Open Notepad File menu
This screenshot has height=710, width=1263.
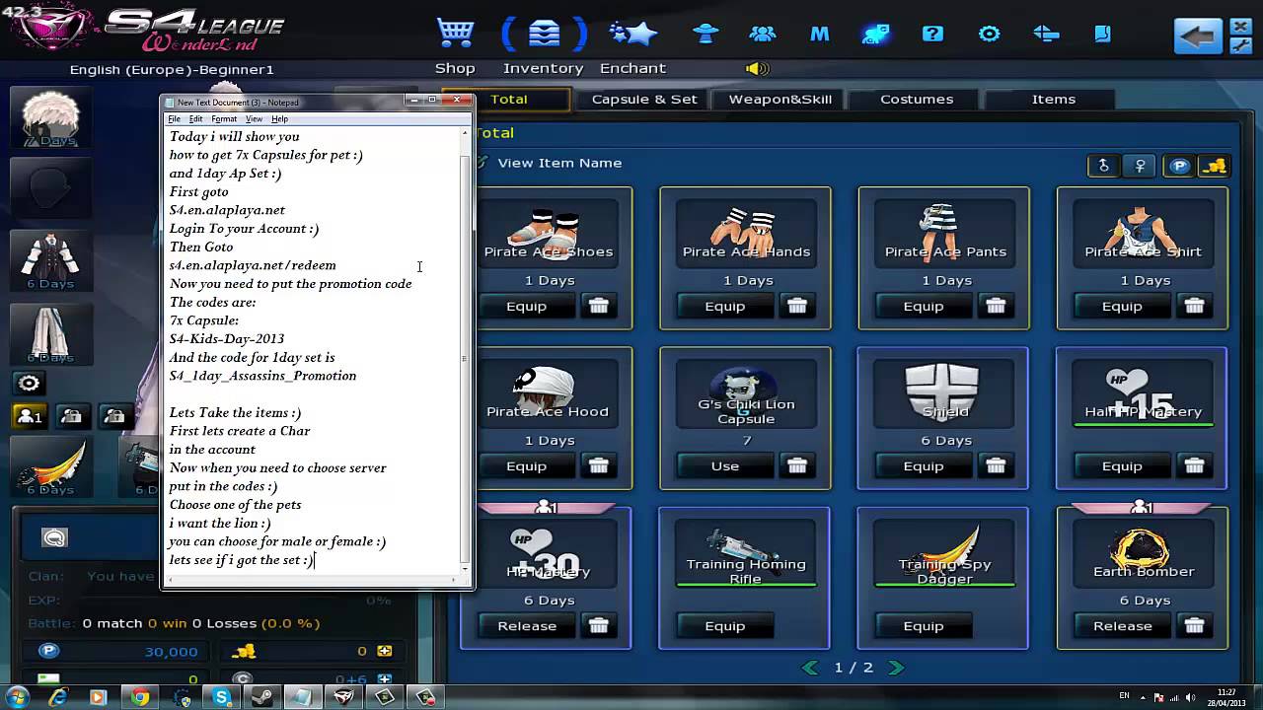(x=174, y=119)
